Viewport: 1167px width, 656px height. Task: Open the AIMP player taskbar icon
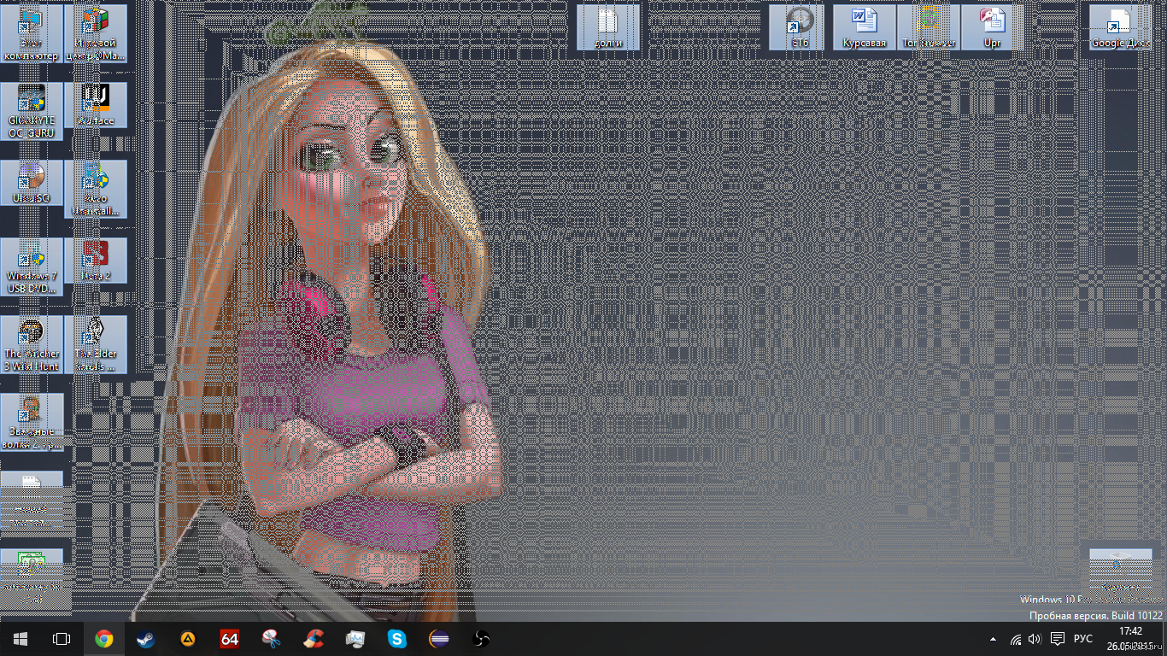click(x=187, y=639)
